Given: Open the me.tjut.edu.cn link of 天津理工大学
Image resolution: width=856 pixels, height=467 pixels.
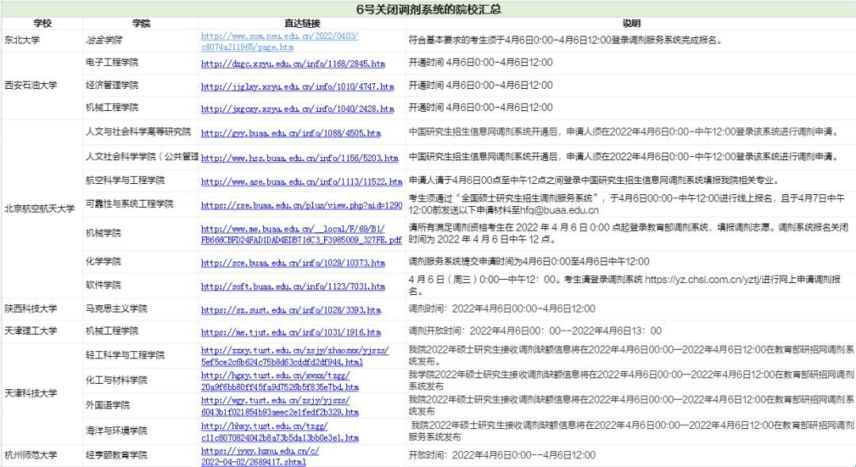Looking at the screenshot, I should point(290,333).
